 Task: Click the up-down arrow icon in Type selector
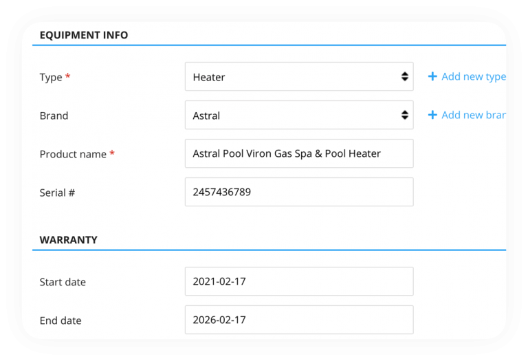[x=405, y=77]
